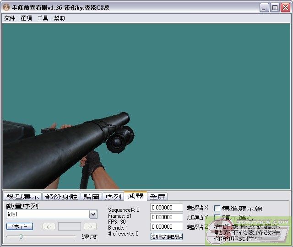The image size is (293, 247).
Task: Switch to the 全屏 tab
Action: click(x=157, y=197)
